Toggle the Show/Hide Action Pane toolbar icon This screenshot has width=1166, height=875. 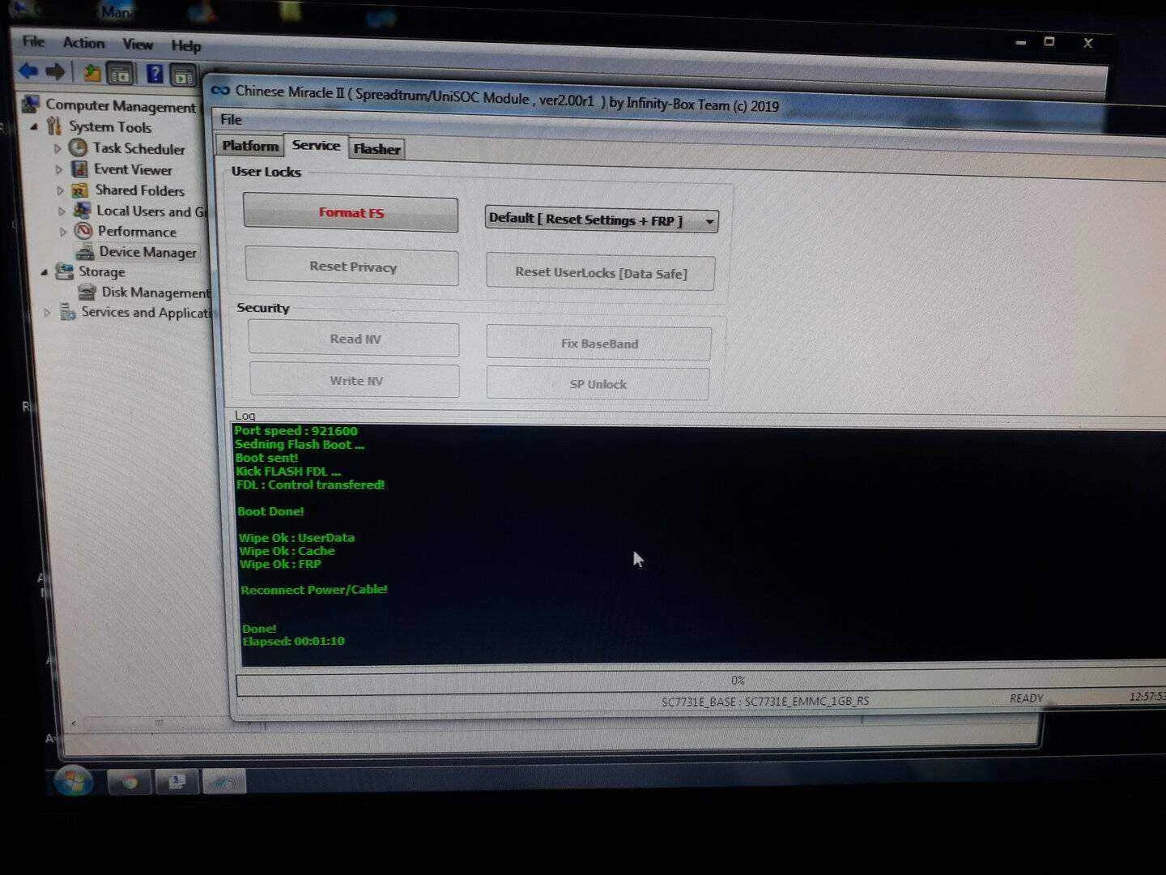(184, 76)
